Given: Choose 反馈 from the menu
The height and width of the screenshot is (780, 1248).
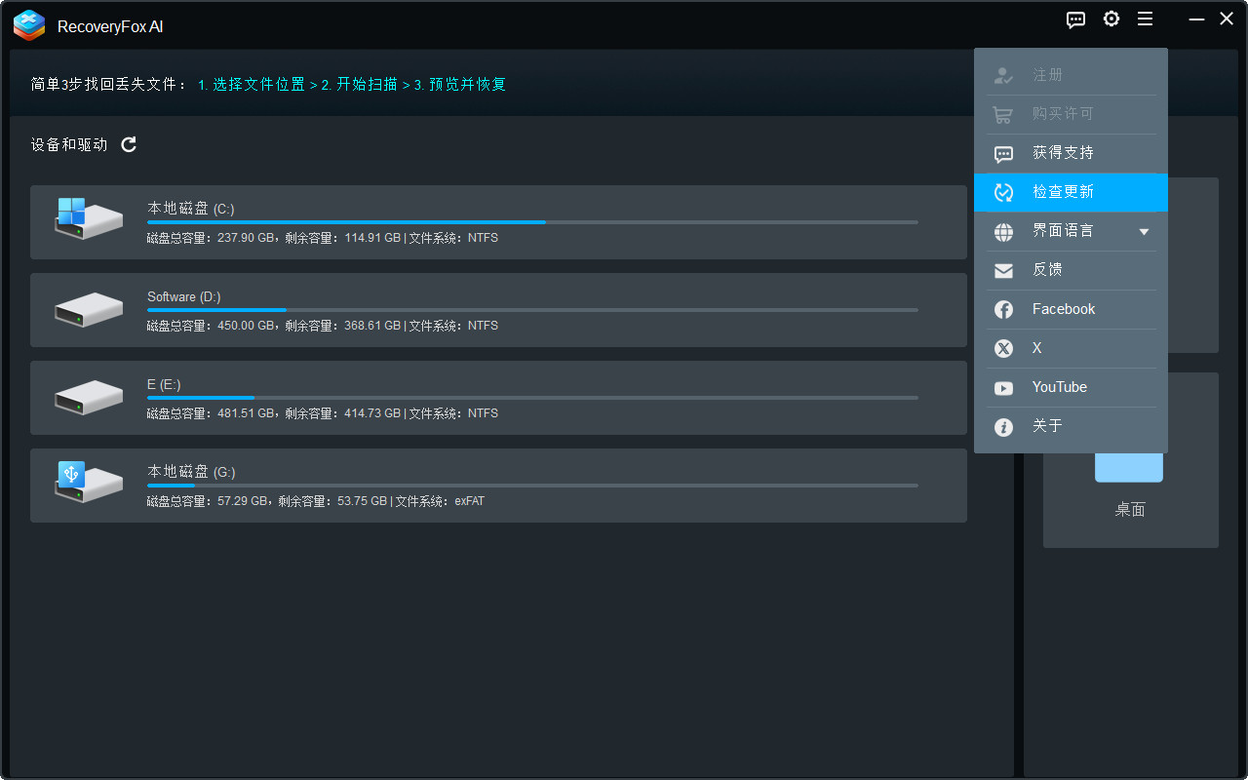Looking at the screenshot, I should [x=1047, y=270].
